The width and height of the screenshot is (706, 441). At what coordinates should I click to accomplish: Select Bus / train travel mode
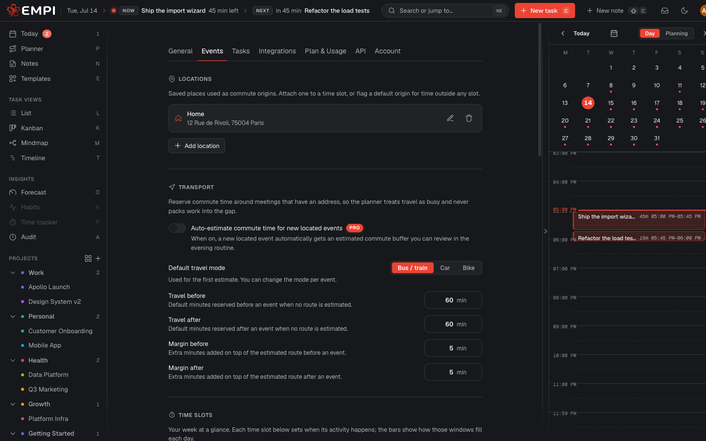pyautogui.click(x=412, y=268)
